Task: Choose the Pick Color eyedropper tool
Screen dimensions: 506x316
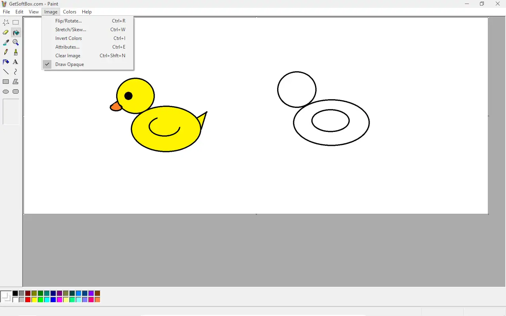Action: [6, 42]
